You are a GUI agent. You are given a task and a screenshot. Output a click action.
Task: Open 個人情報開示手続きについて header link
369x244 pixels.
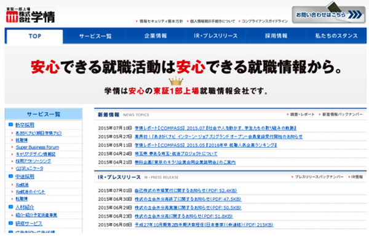(x=212, y=21)
